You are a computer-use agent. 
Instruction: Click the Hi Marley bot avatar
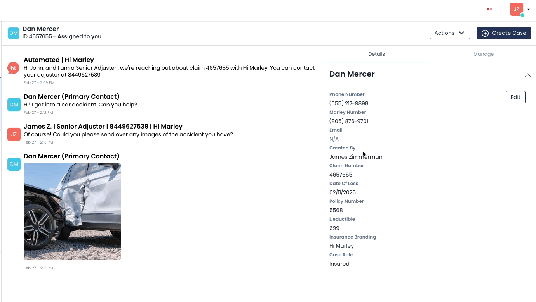(x=14, y=68)
